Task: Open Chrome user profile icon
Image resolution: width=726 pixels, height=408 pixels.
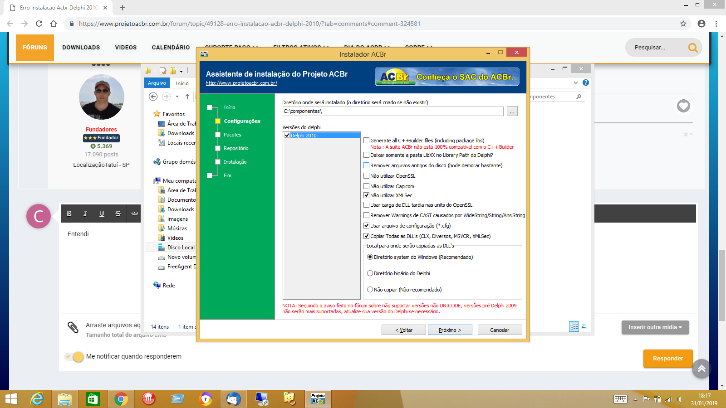Action: point(701,24)
